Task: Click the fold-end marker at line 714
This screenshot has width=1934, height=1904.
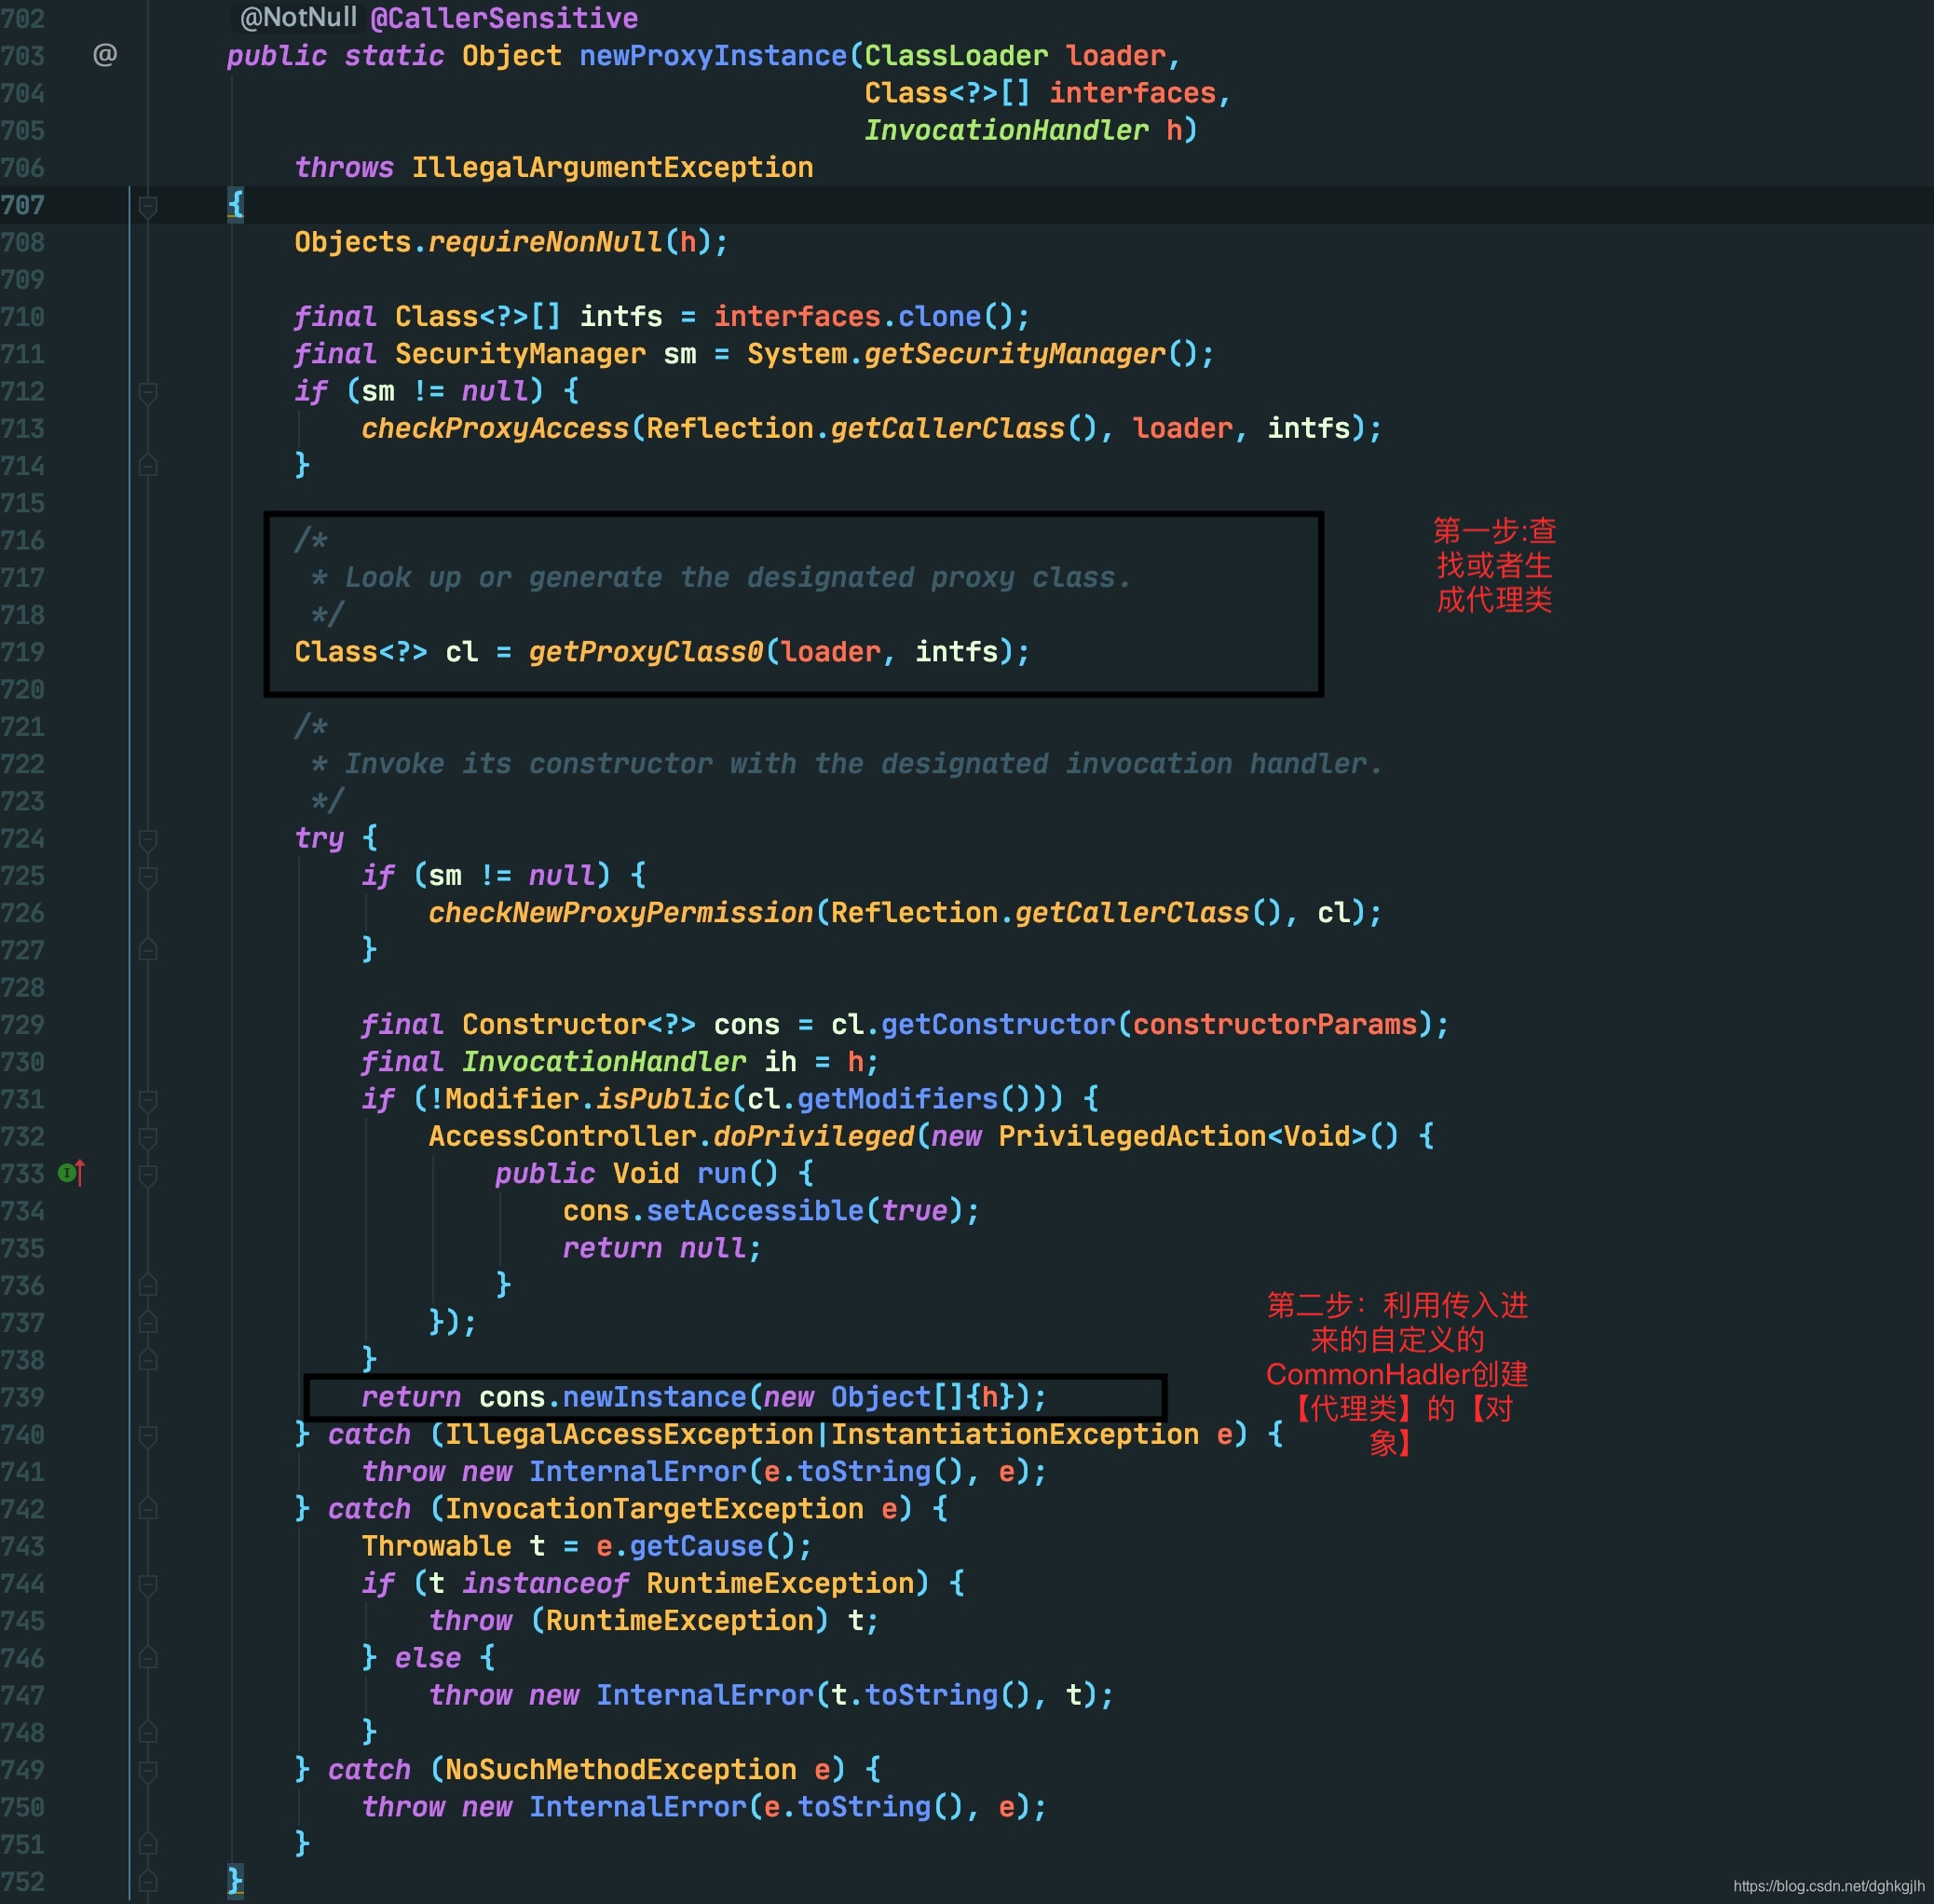Action: (x=148, y=466)
